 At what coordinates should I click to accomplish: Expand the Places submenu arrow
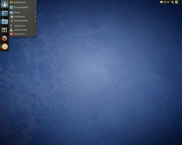35,12
